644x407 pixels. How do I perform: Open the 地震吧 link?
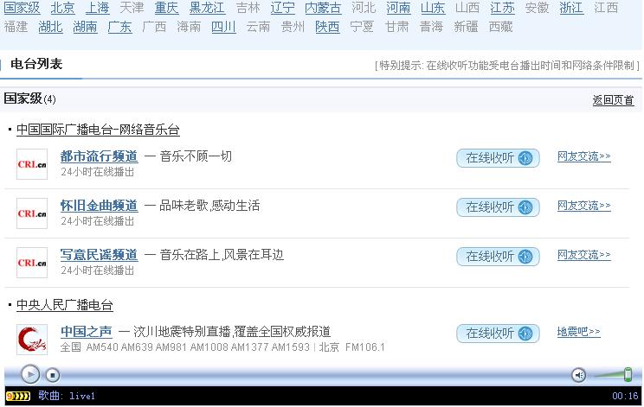pos(579,332)
